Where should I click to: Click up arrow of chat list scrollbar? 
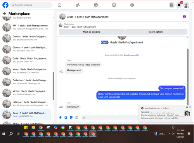click(x=53, y=18)
